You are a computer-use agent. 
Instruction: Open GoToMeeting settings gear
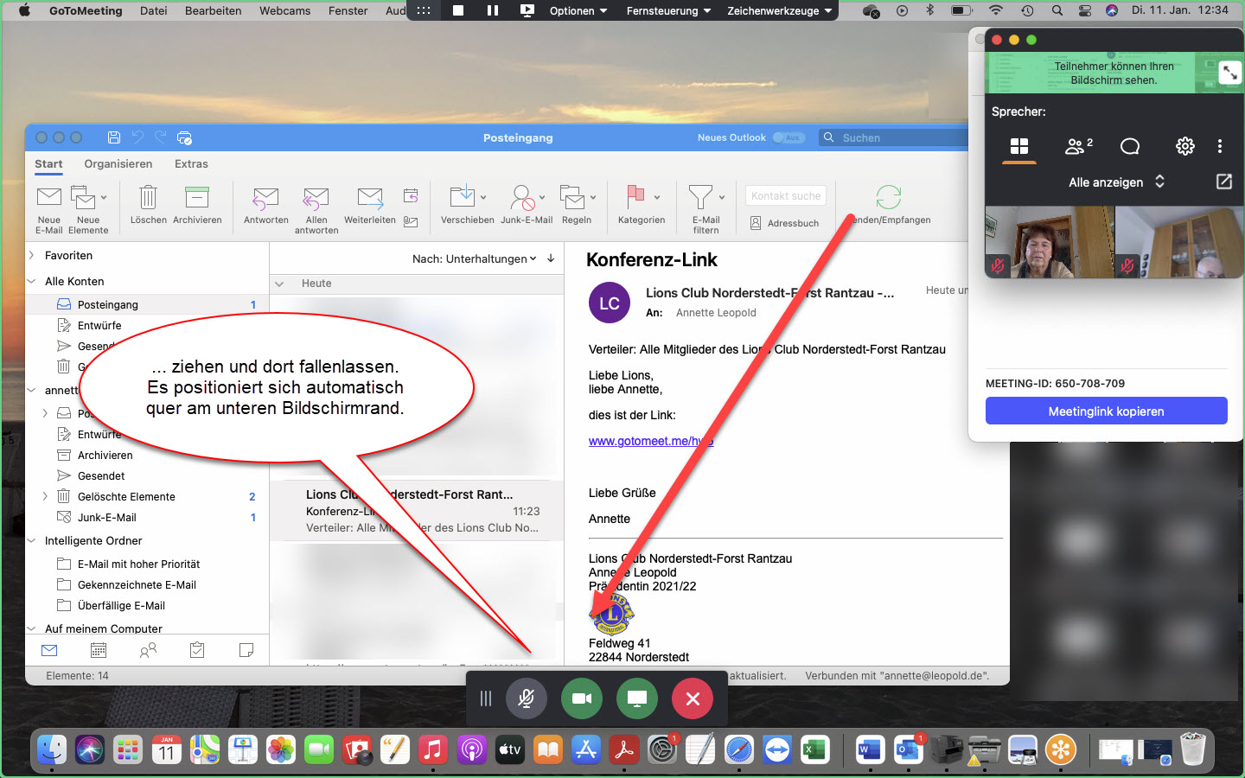[1185, 146]
